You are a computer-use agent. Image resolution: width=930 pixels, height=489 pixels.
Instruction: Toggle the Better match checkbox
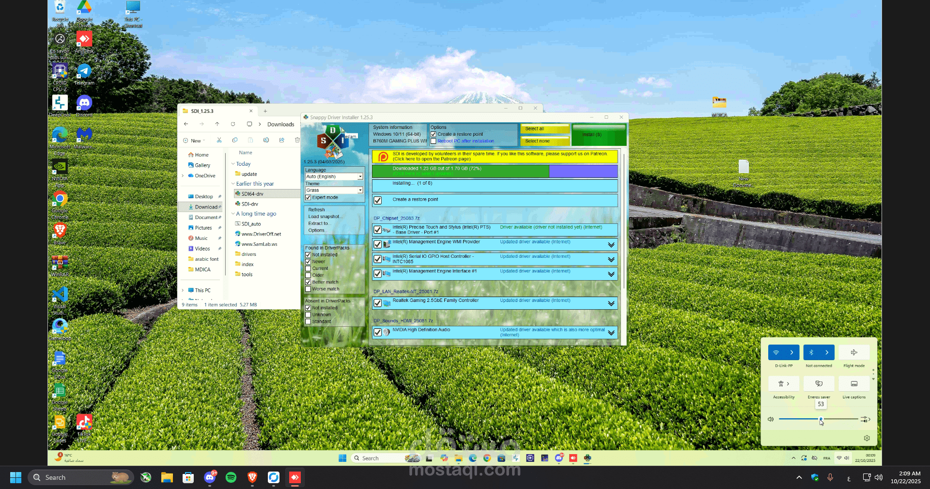click(x=308, y=282)
